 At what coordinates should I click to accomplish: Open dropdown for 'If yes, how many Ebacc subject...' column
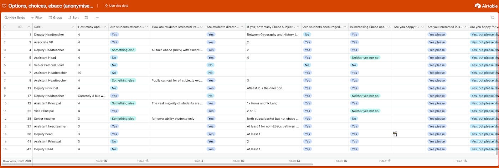pyautogui.click(x=298, y=27)
